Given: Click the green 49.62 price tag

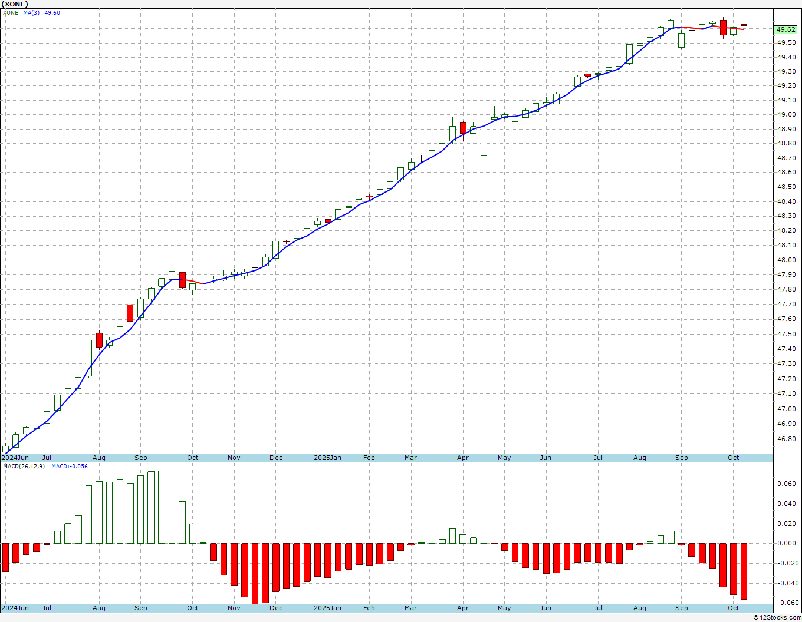Looking at the screenshot, I should [x=786, y=29].
